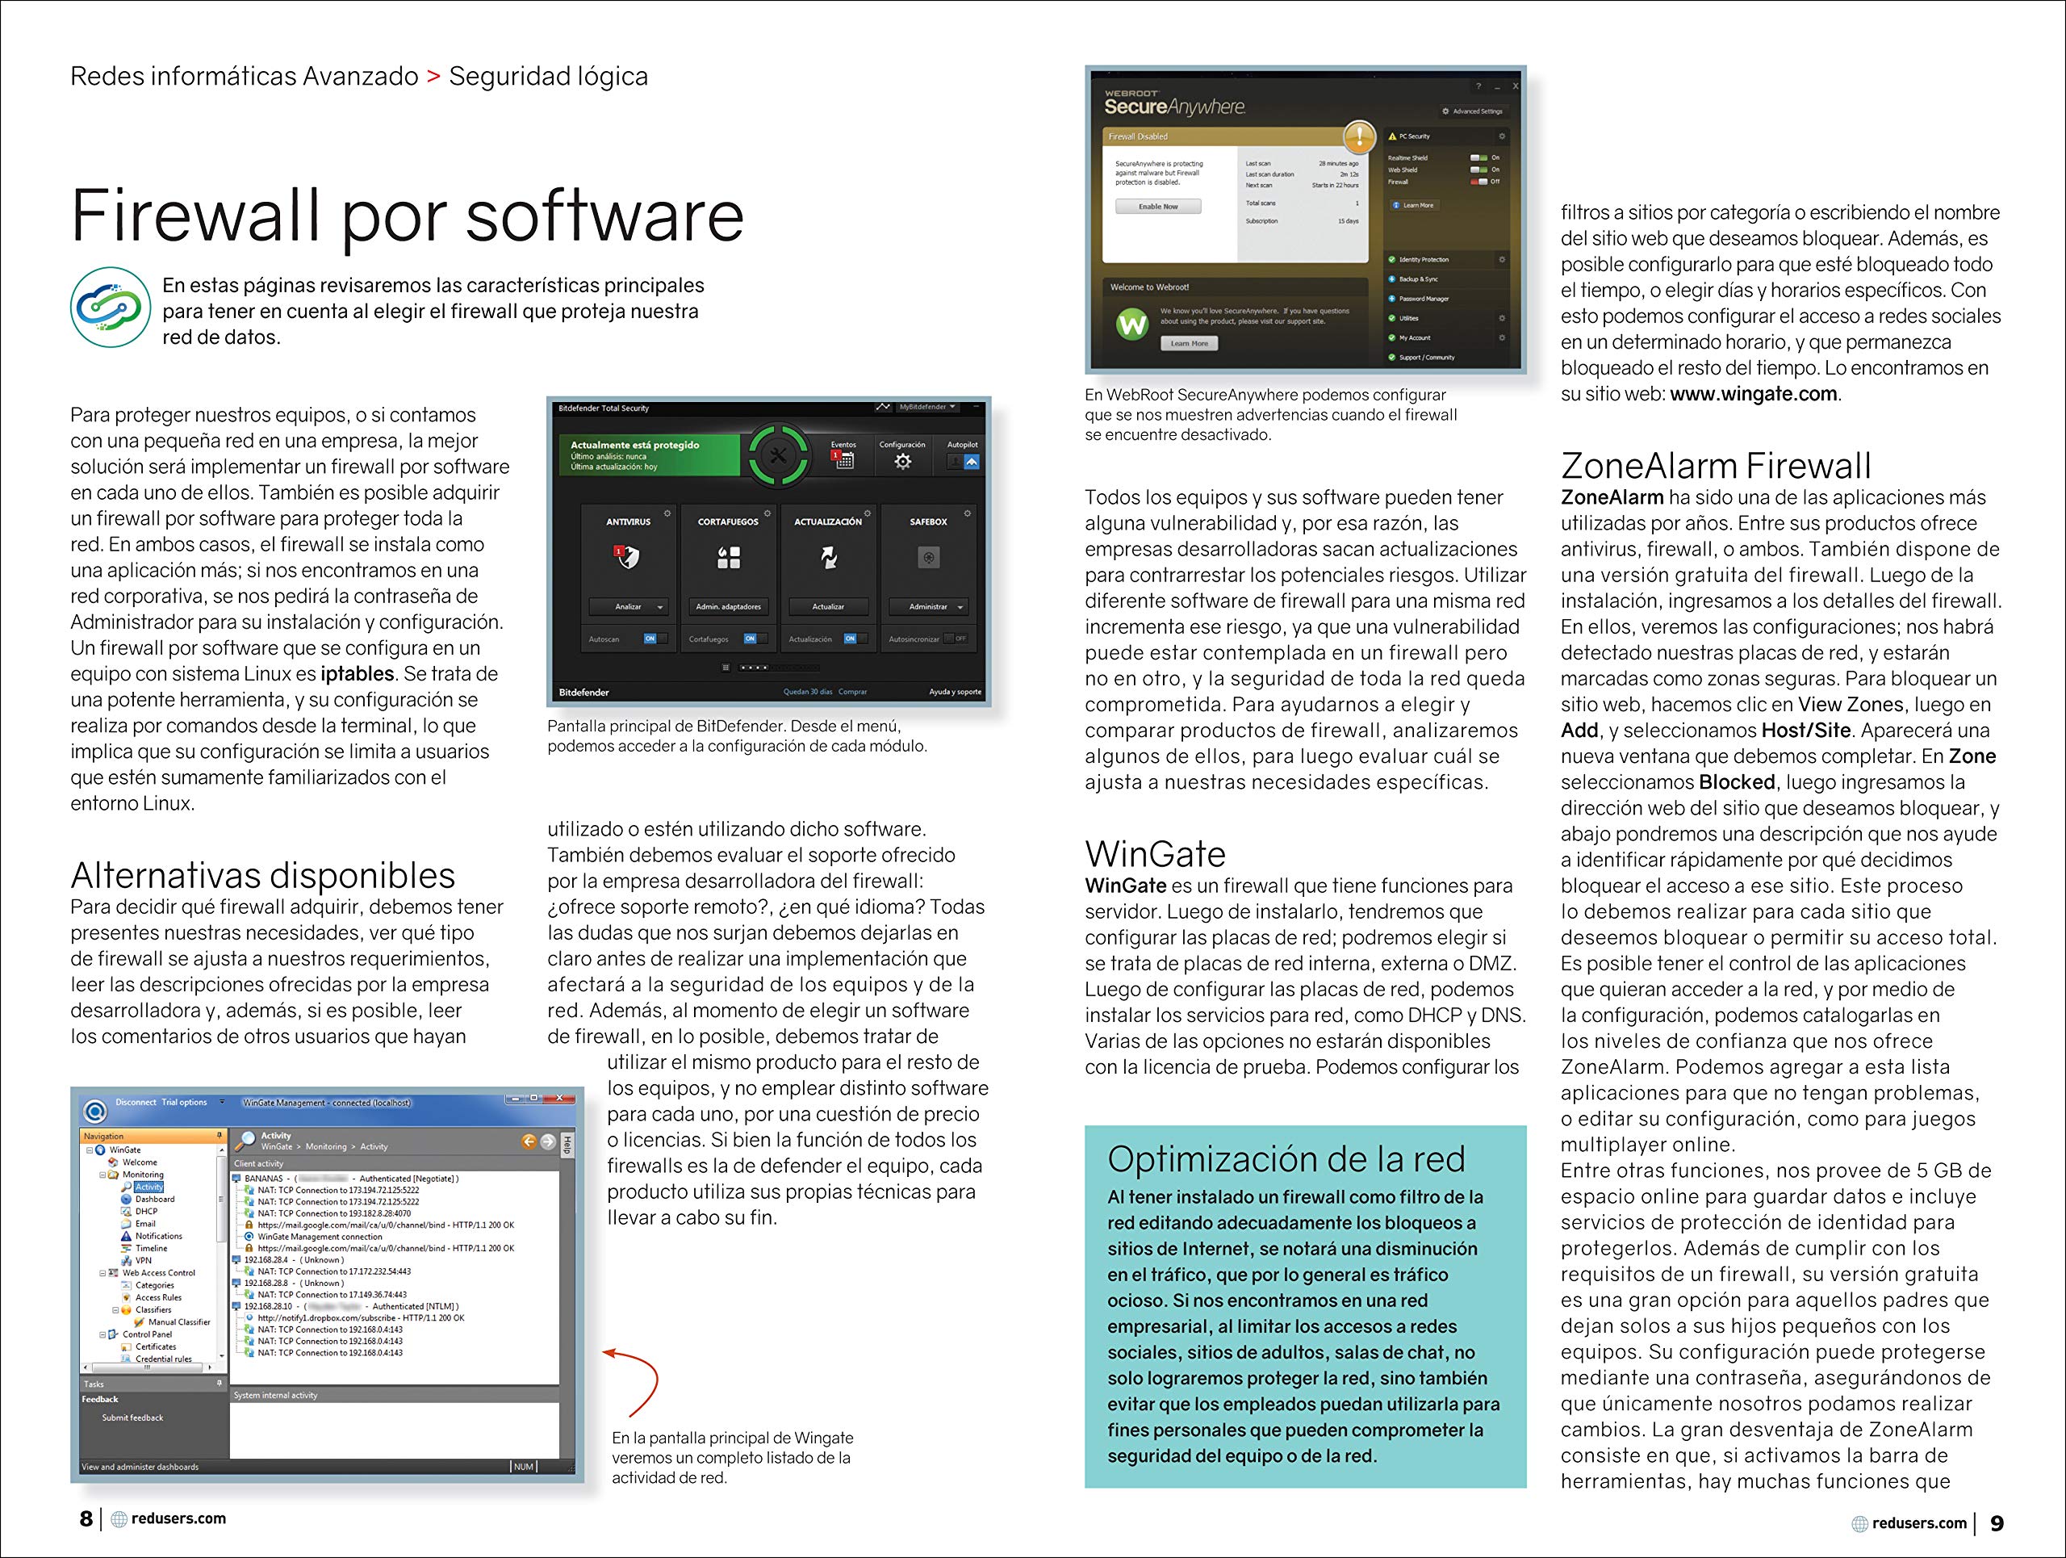
Task: Open the PC Security gear in Webroot
Action: [1502, 136]
